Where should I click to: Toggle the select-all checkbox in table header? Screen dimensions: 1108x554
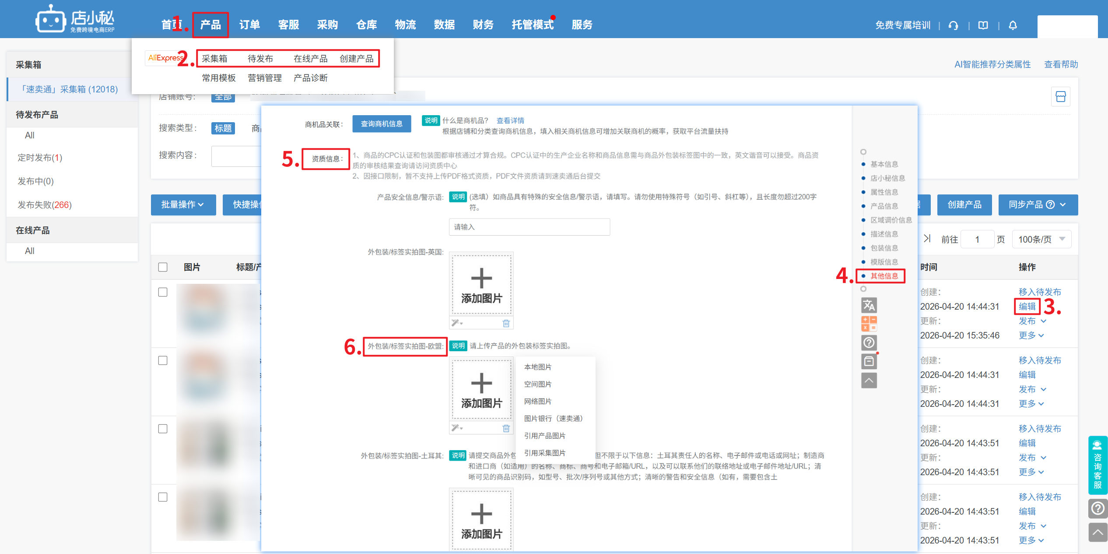click(163, 267)
